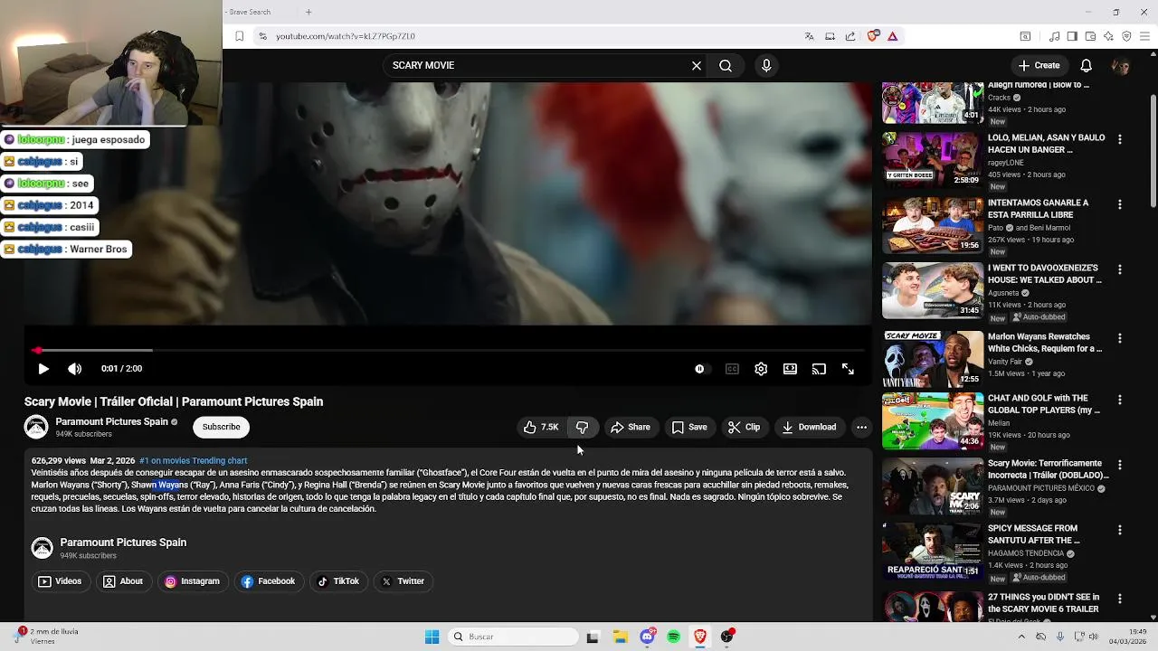Viewport: 1158px width, 651px height.
Task: Open Brave Shields lion icon
Action: (872, 36)
